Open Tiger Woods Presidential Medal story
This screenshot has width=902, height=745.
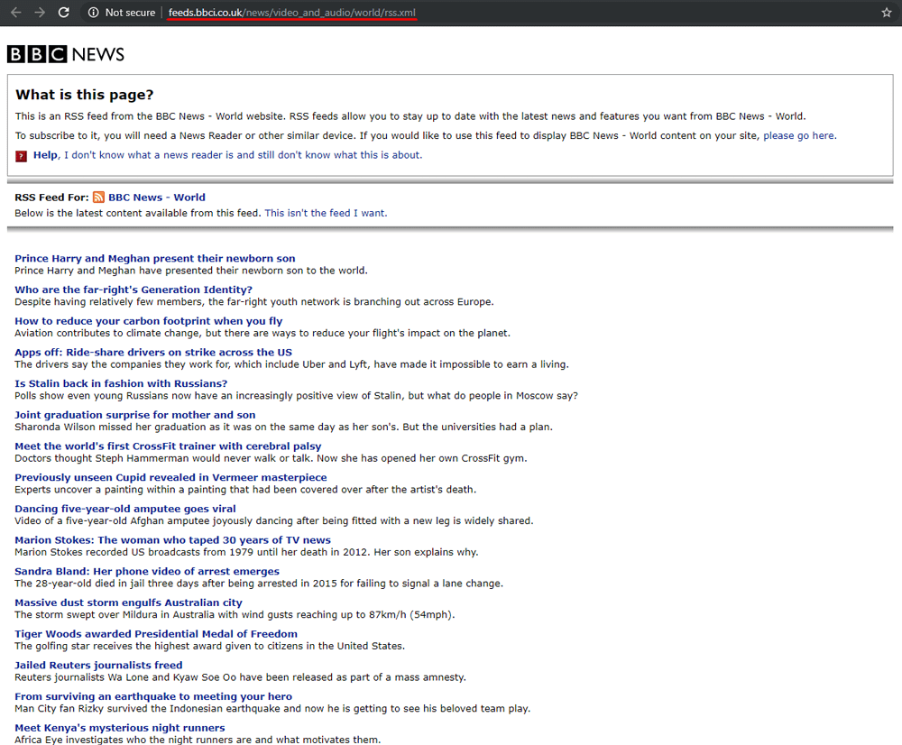[155, 633]
